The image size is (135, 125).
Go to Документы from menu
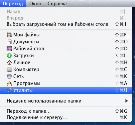coord(66,42)
